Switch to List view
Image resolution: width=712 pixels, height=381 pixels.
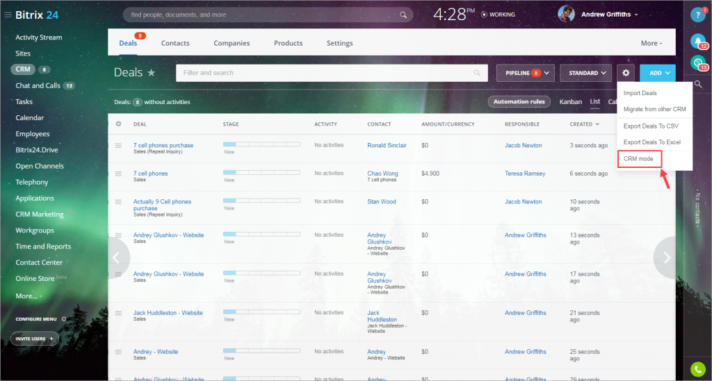595,101
